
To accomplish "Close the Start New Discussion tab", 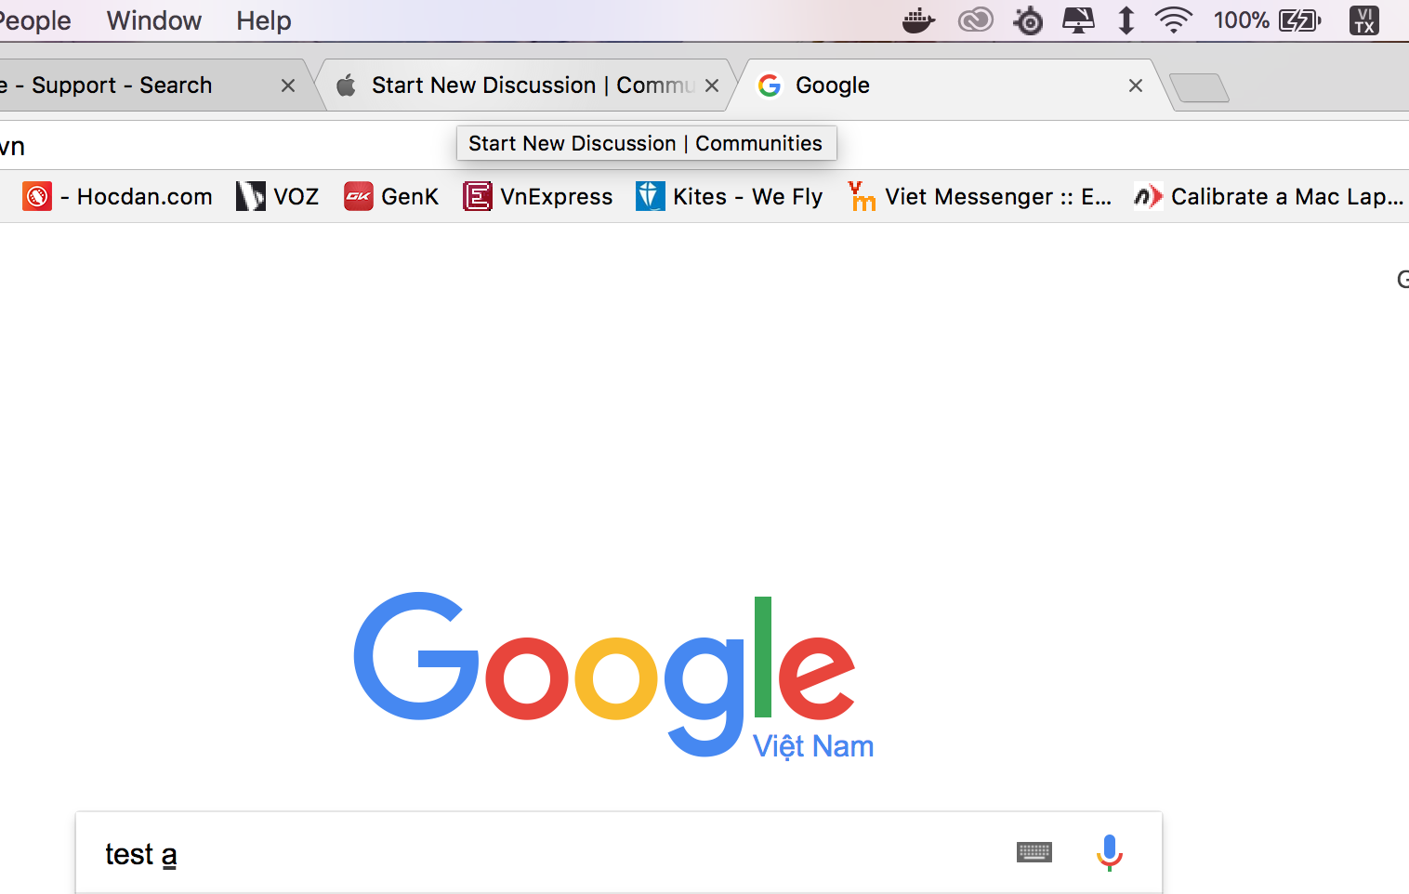I will tap(712, 85).
